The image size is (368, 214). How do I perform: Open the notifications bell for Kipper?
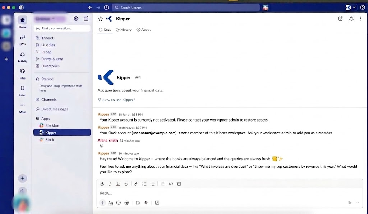pos(351,19)
